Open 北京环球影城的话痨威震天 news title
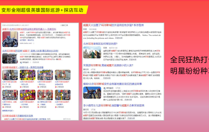Screen dimensions: 209x132 point(30,51)
